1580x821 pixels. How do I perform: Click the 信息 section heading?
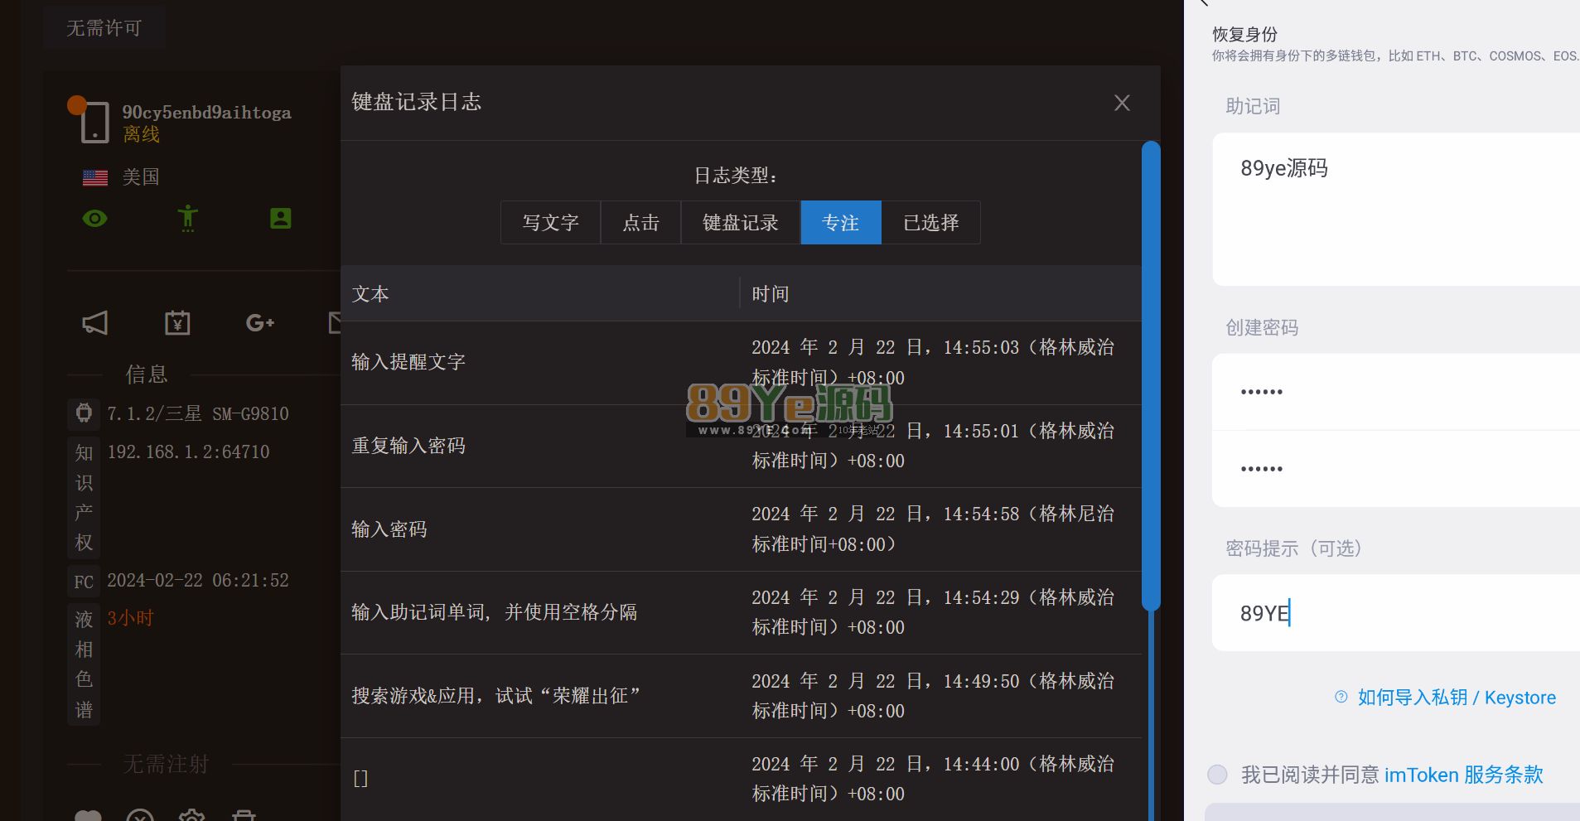(x=147, y=374)
